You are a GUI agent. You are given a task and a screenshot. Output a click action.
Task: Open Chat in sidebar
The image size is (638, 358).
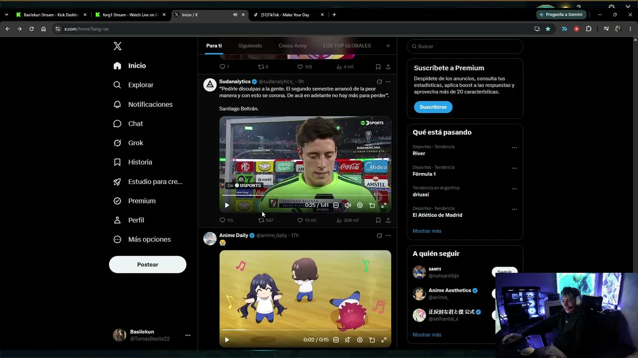(128, 124)
